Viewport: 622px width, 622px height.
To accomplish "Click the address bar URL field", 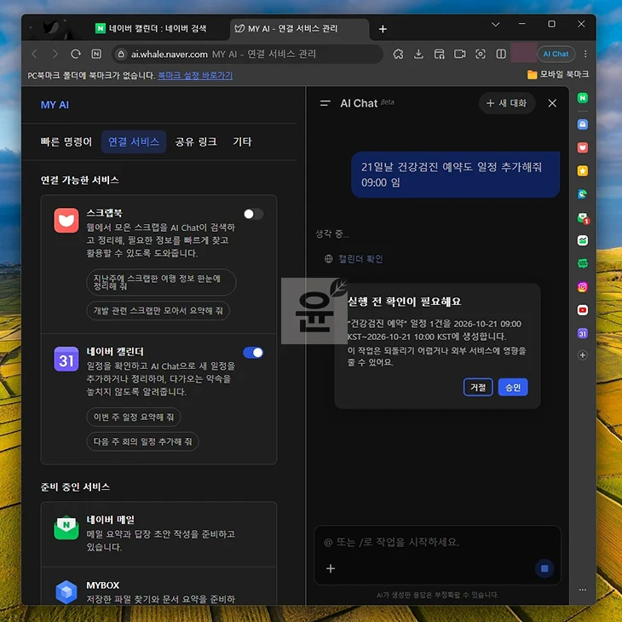I will (x=248, y=54).
